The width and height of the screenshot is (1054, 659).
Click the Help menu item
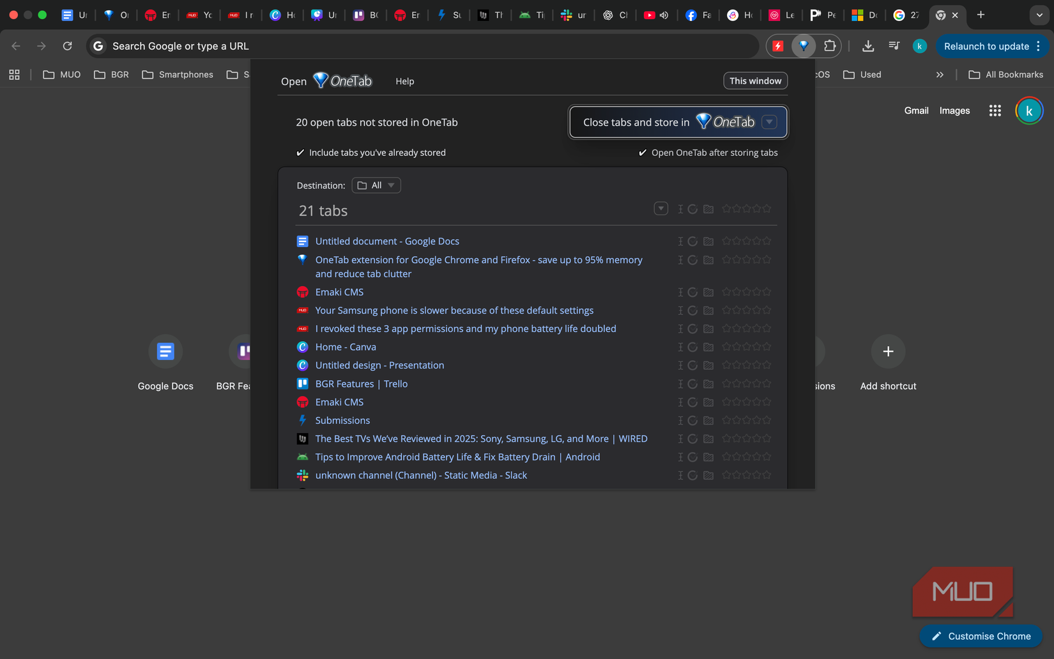pos(404,80)
